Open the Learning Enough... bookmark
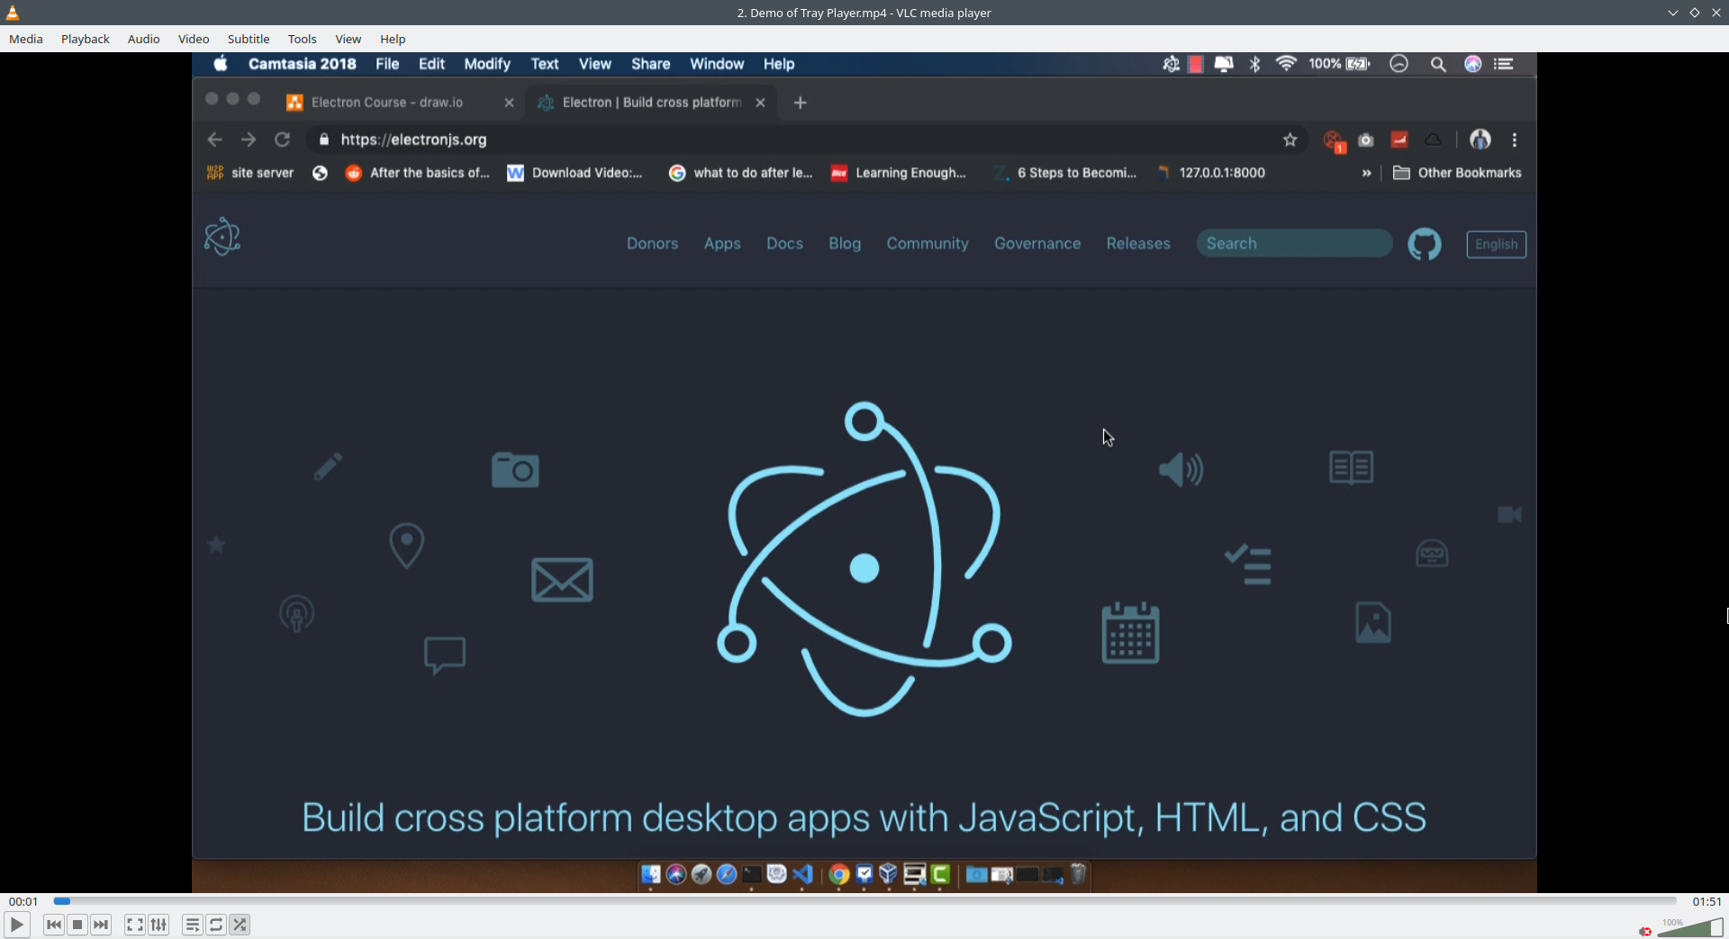 coord(899,173)
